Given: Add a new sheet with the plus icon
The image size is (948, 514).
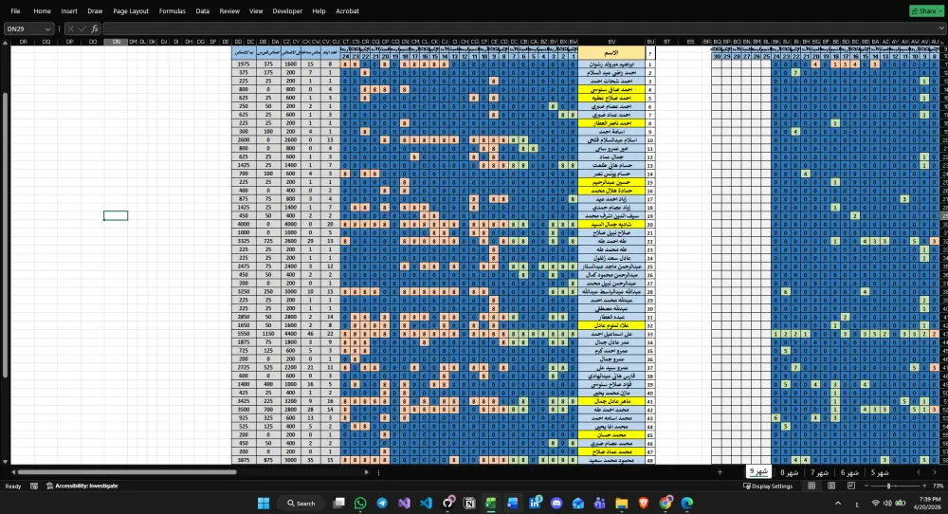Looking at the screenshot, I should point(720,472).
